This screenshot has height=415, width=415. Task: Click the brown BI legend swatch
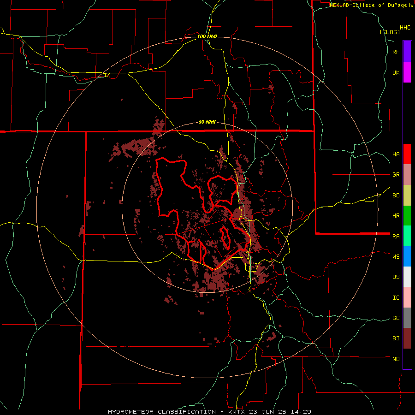[407, 338]
